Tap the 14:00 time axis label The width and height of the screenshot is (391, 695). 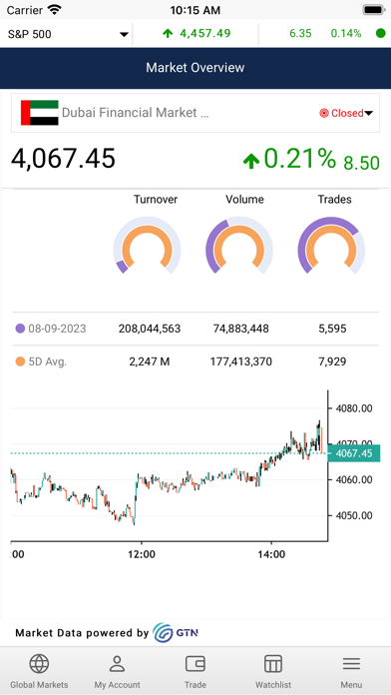[x=271, y=554]
